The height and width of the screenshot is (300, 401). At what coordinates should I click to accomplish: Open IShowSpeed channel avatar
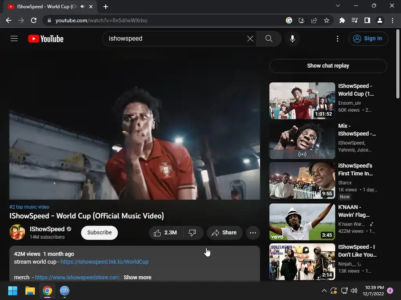(17, 232)
